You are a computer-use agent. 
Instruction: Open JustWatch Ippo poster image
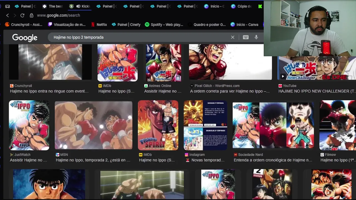(x=29, y=125)
